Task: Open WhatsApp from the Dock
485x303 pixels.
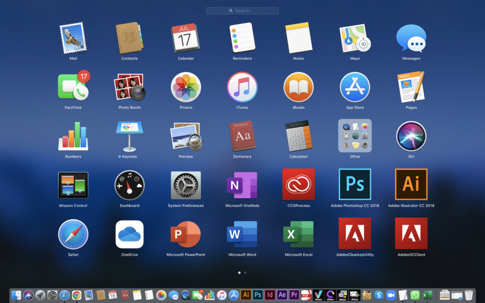Action: tap(415, 295)
